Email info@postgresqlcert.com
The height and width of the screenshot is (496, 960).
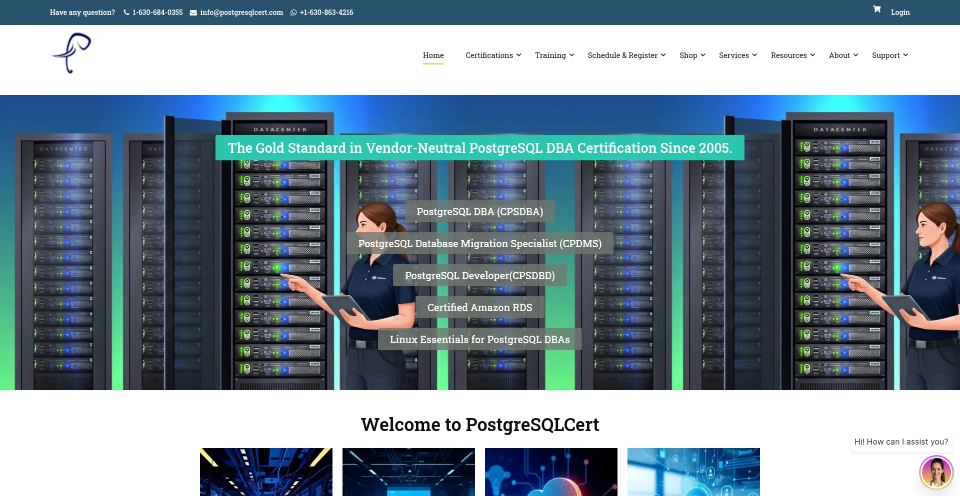[241, 12]
